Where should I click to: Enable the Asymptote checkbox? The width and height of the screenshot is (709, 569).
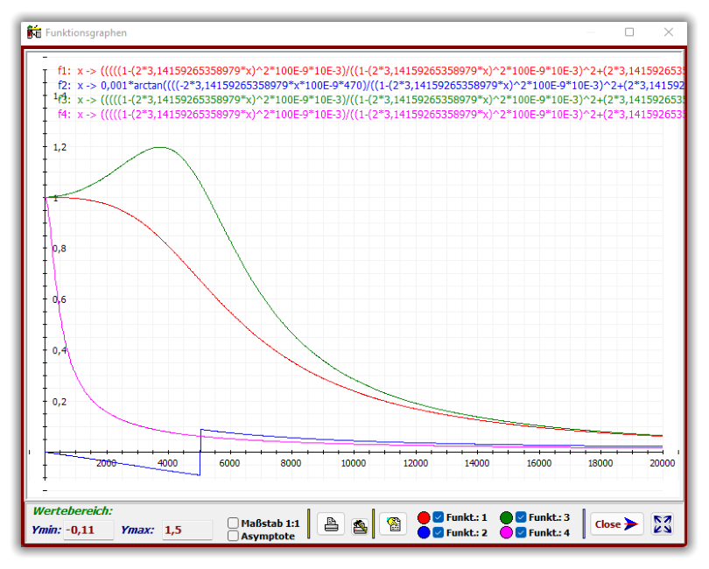pos(233,536)
